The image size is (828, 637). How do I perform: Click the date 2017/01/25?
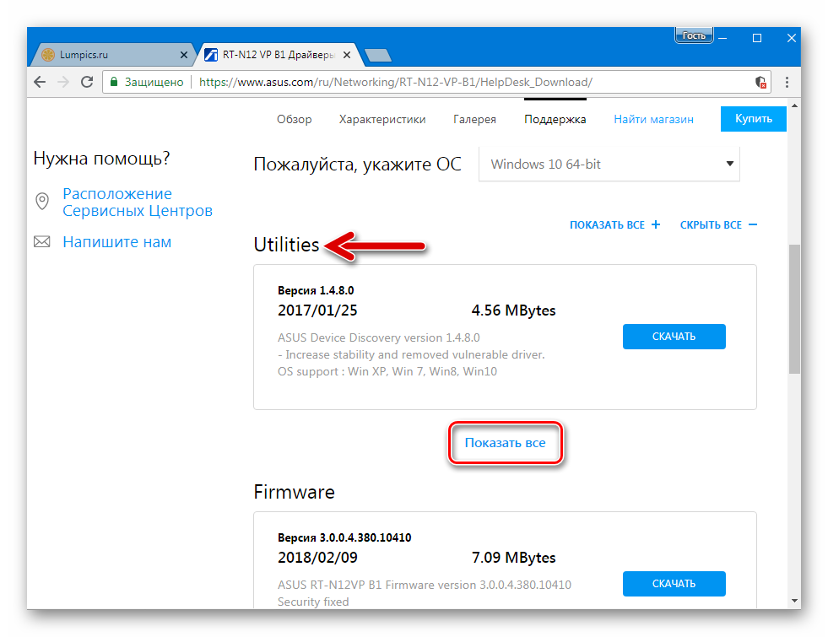[317, 310]
